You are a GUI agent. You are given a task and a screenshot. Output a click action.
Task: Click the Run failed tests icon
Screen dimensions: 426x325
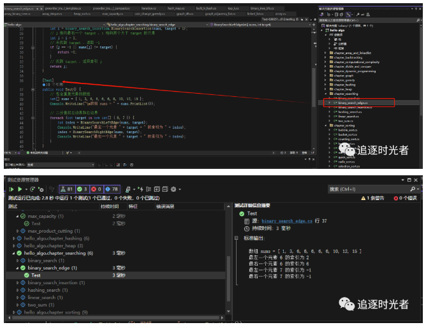tap(41, 189)
